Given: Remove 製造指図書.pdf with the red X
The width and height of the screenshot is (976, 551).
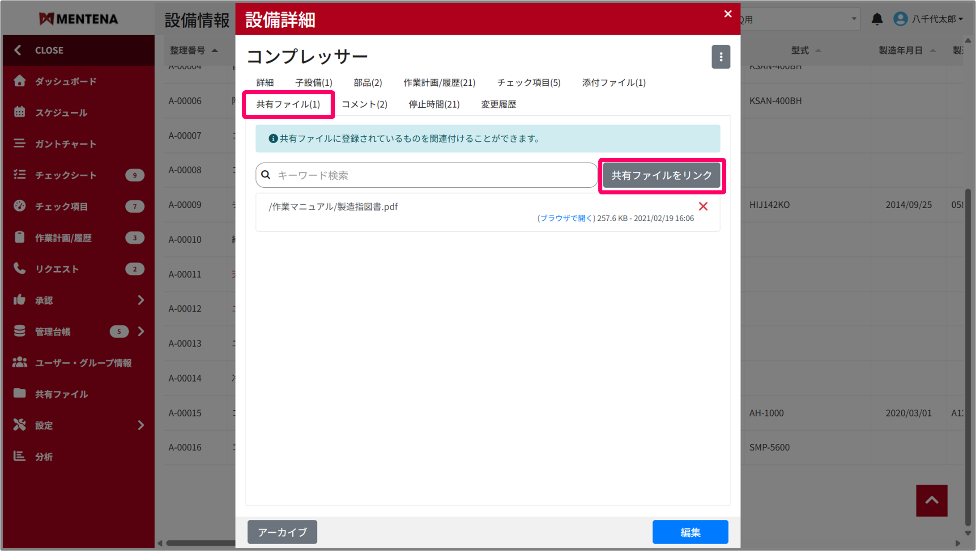Looking at the screenshot, I should tap(703, 206).
